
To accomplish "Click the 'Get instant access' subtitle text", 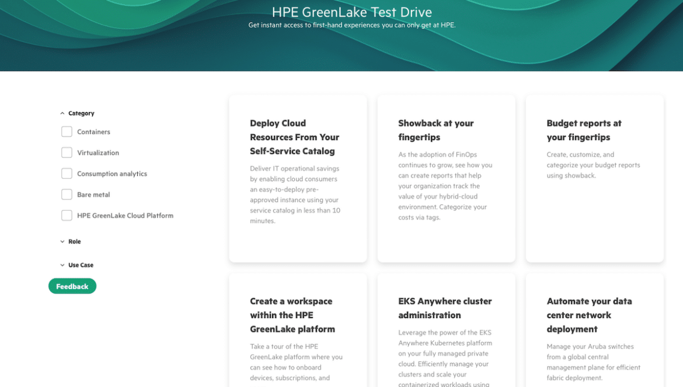I will point(352,25).
